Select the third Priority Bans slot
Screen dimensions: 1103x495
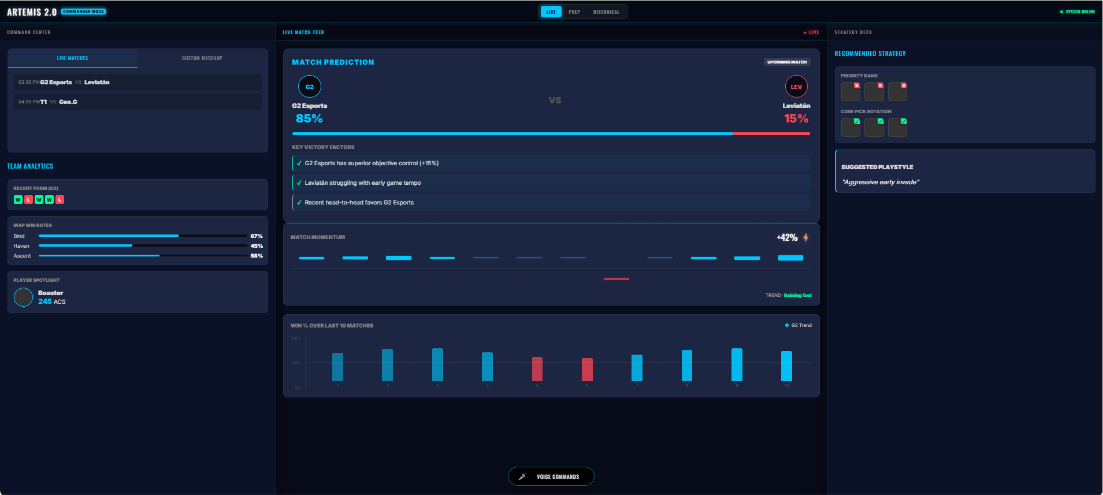(x=897, y=91)
